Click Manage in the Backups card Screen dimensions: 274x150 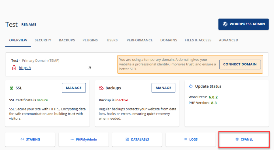point(163,88)
